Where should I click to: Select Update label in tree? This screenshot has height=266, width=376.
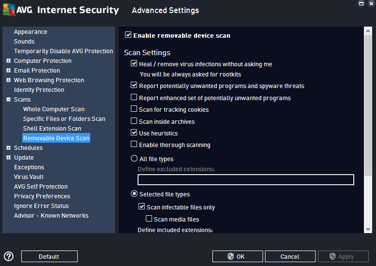[x=24, y=157]
